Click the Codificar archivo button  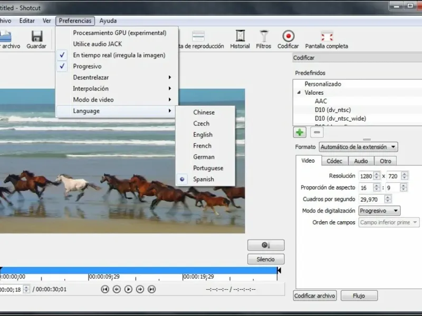315,295
